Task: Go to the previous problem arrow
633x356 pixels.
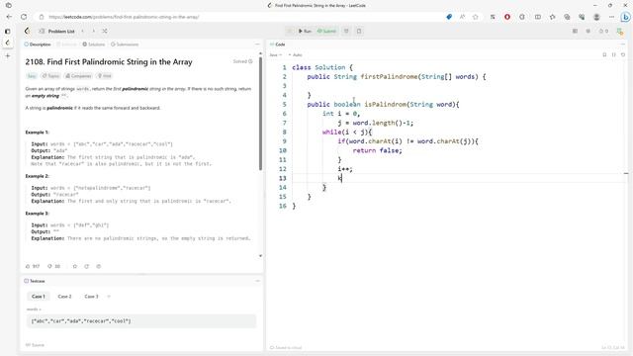Action: 83,31
